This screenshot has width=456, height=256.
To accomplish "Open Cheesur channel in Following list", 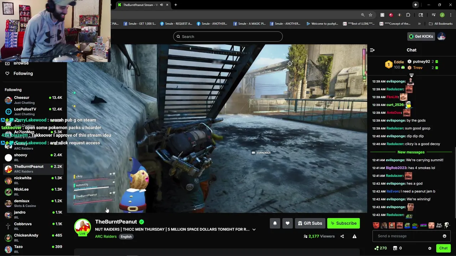I will click(33, 100).
